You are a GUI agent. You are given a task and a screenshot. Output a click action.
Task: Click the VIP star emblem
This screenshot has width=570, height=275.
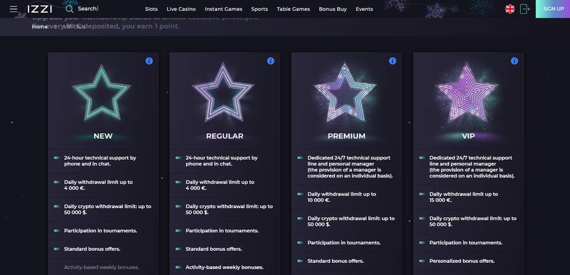coord(468,92)
